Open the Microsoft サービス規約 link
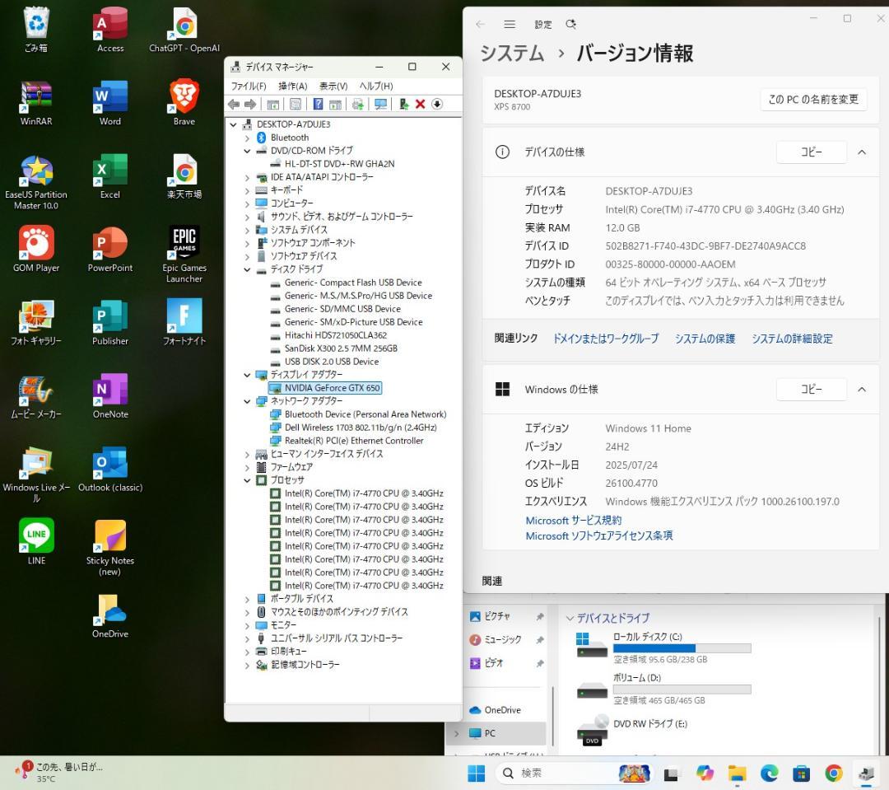 (x=573, y=520)
